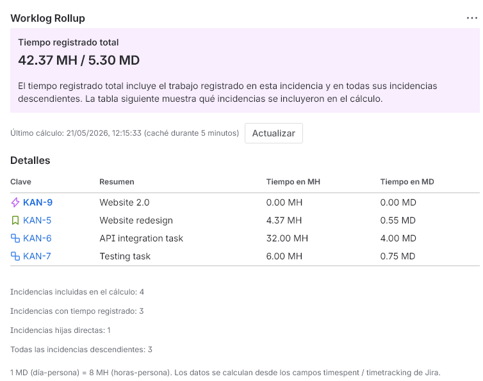This screenshot has width=483, height=381.
Task: Click Todas las incidencias descendientes: 3
Action: click(x=81, y=350)
